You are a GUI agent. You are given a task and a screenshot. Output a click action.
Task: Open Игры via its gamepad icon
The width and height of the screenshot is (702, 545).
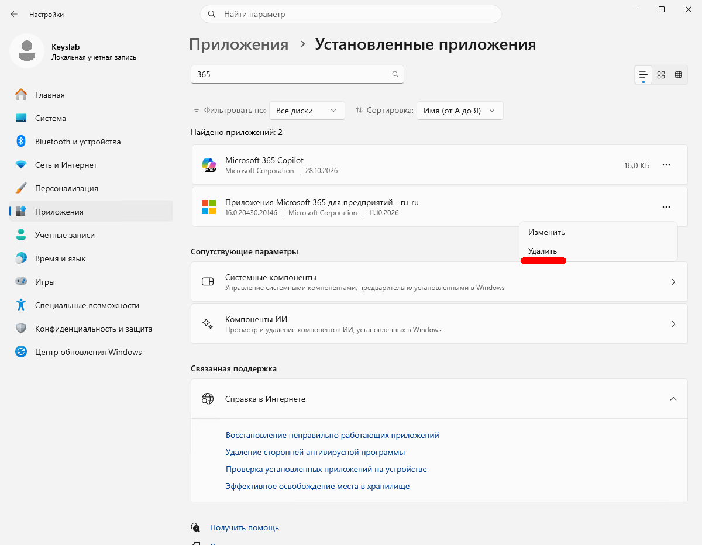(21, 282)
